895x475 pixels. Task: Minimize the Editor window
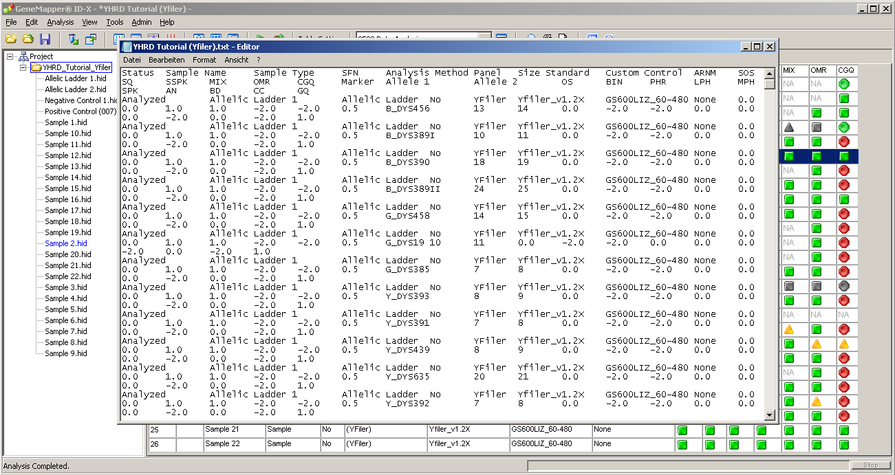coord(746,47)
